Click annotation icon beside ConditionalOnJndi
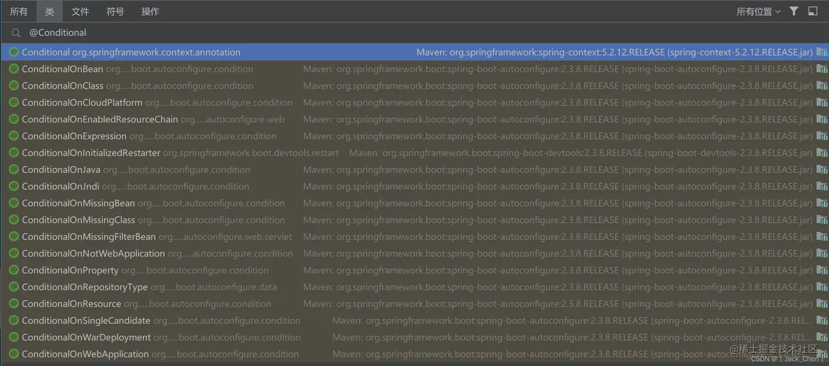829x366 pixels. click(x=14, y=187)
